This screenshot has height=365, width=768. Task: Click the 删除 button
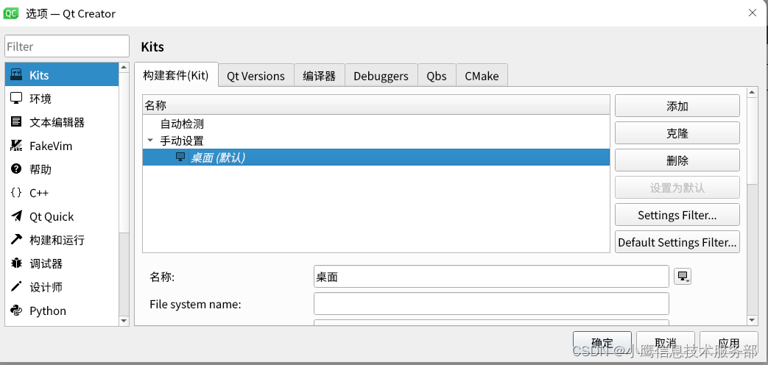pyautogui.click(x=677, y=160)
